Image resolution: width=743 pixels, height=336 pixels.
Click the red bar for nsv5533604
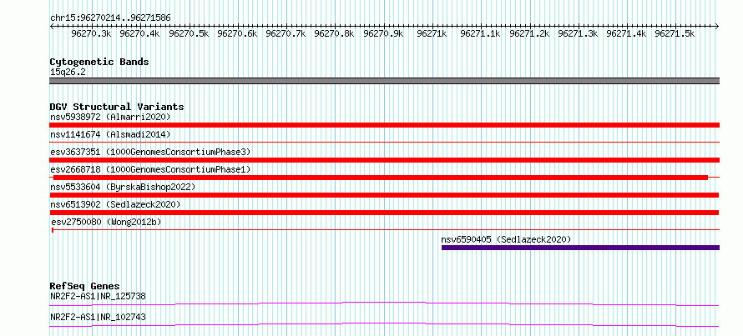pos(384,195)
